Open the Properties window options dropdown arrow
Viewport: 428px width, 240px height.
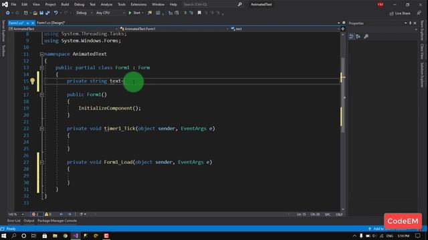click(405, 23)
